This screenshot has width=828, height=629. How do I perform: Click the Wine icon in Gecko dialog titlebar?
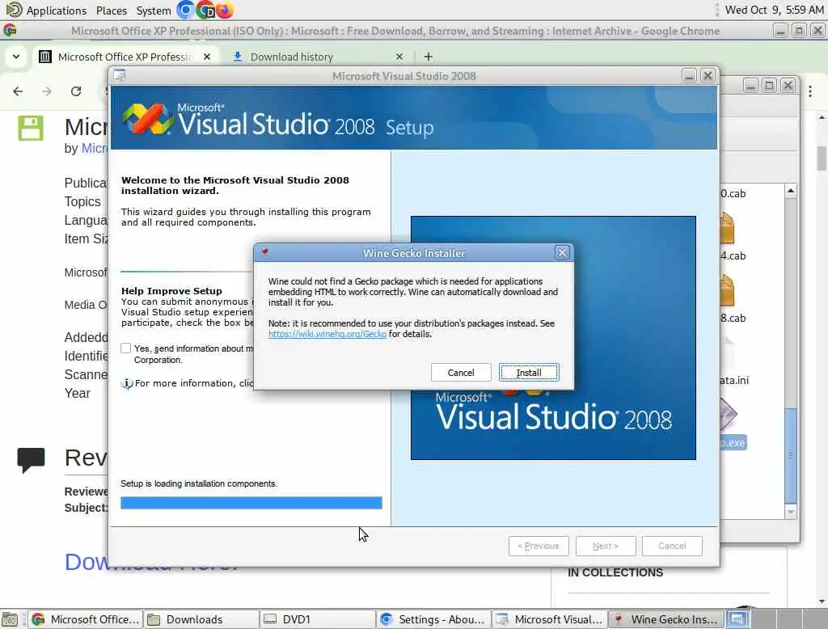264,252
